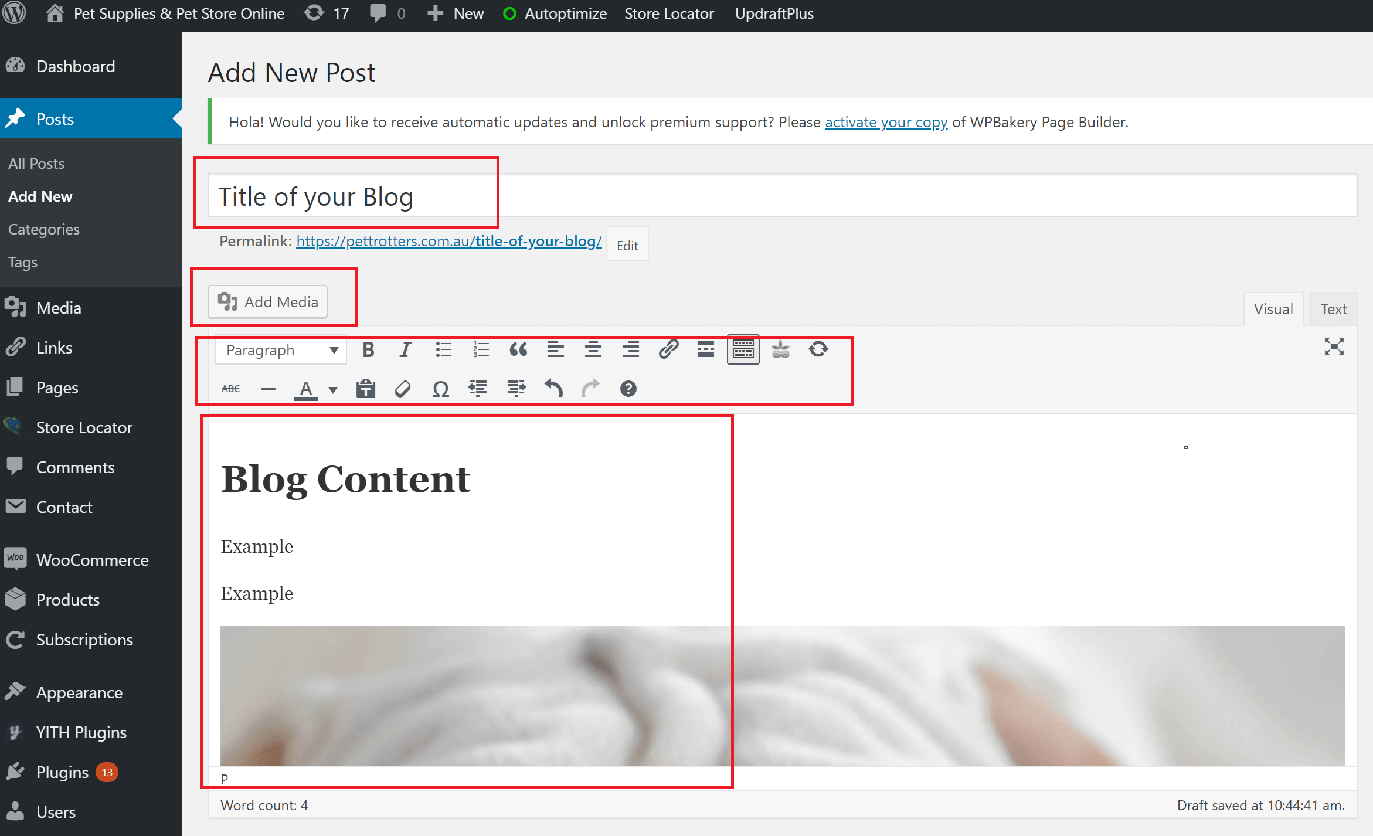Toggle strikethrough formatting
The width and height of the screenshot is (1373, 836).
[231, 389]
